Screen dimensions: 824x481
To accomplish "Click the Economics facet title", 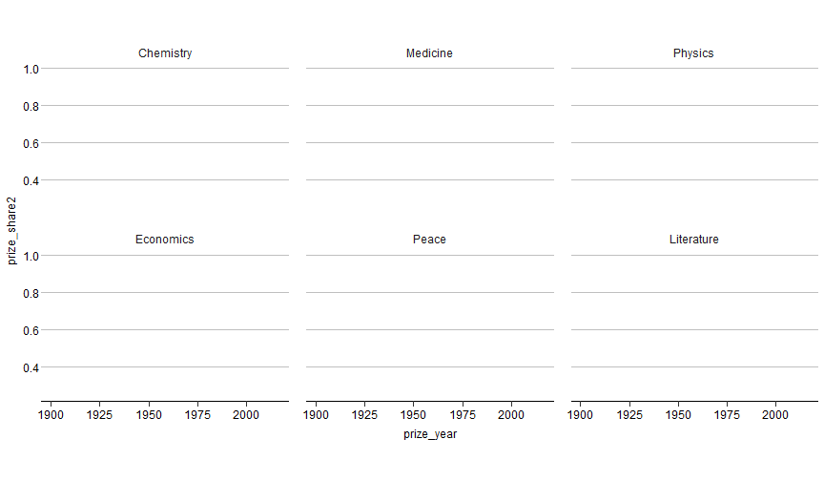I will (165, 240).
